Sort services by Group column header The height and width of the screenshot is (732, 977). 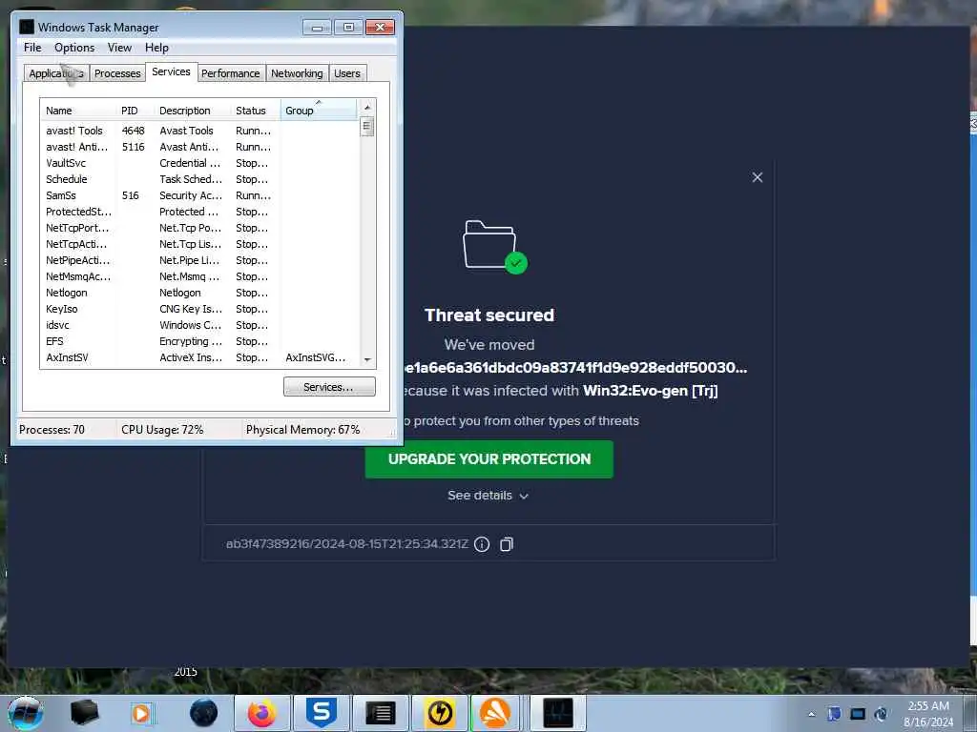[x=319, y=111]
